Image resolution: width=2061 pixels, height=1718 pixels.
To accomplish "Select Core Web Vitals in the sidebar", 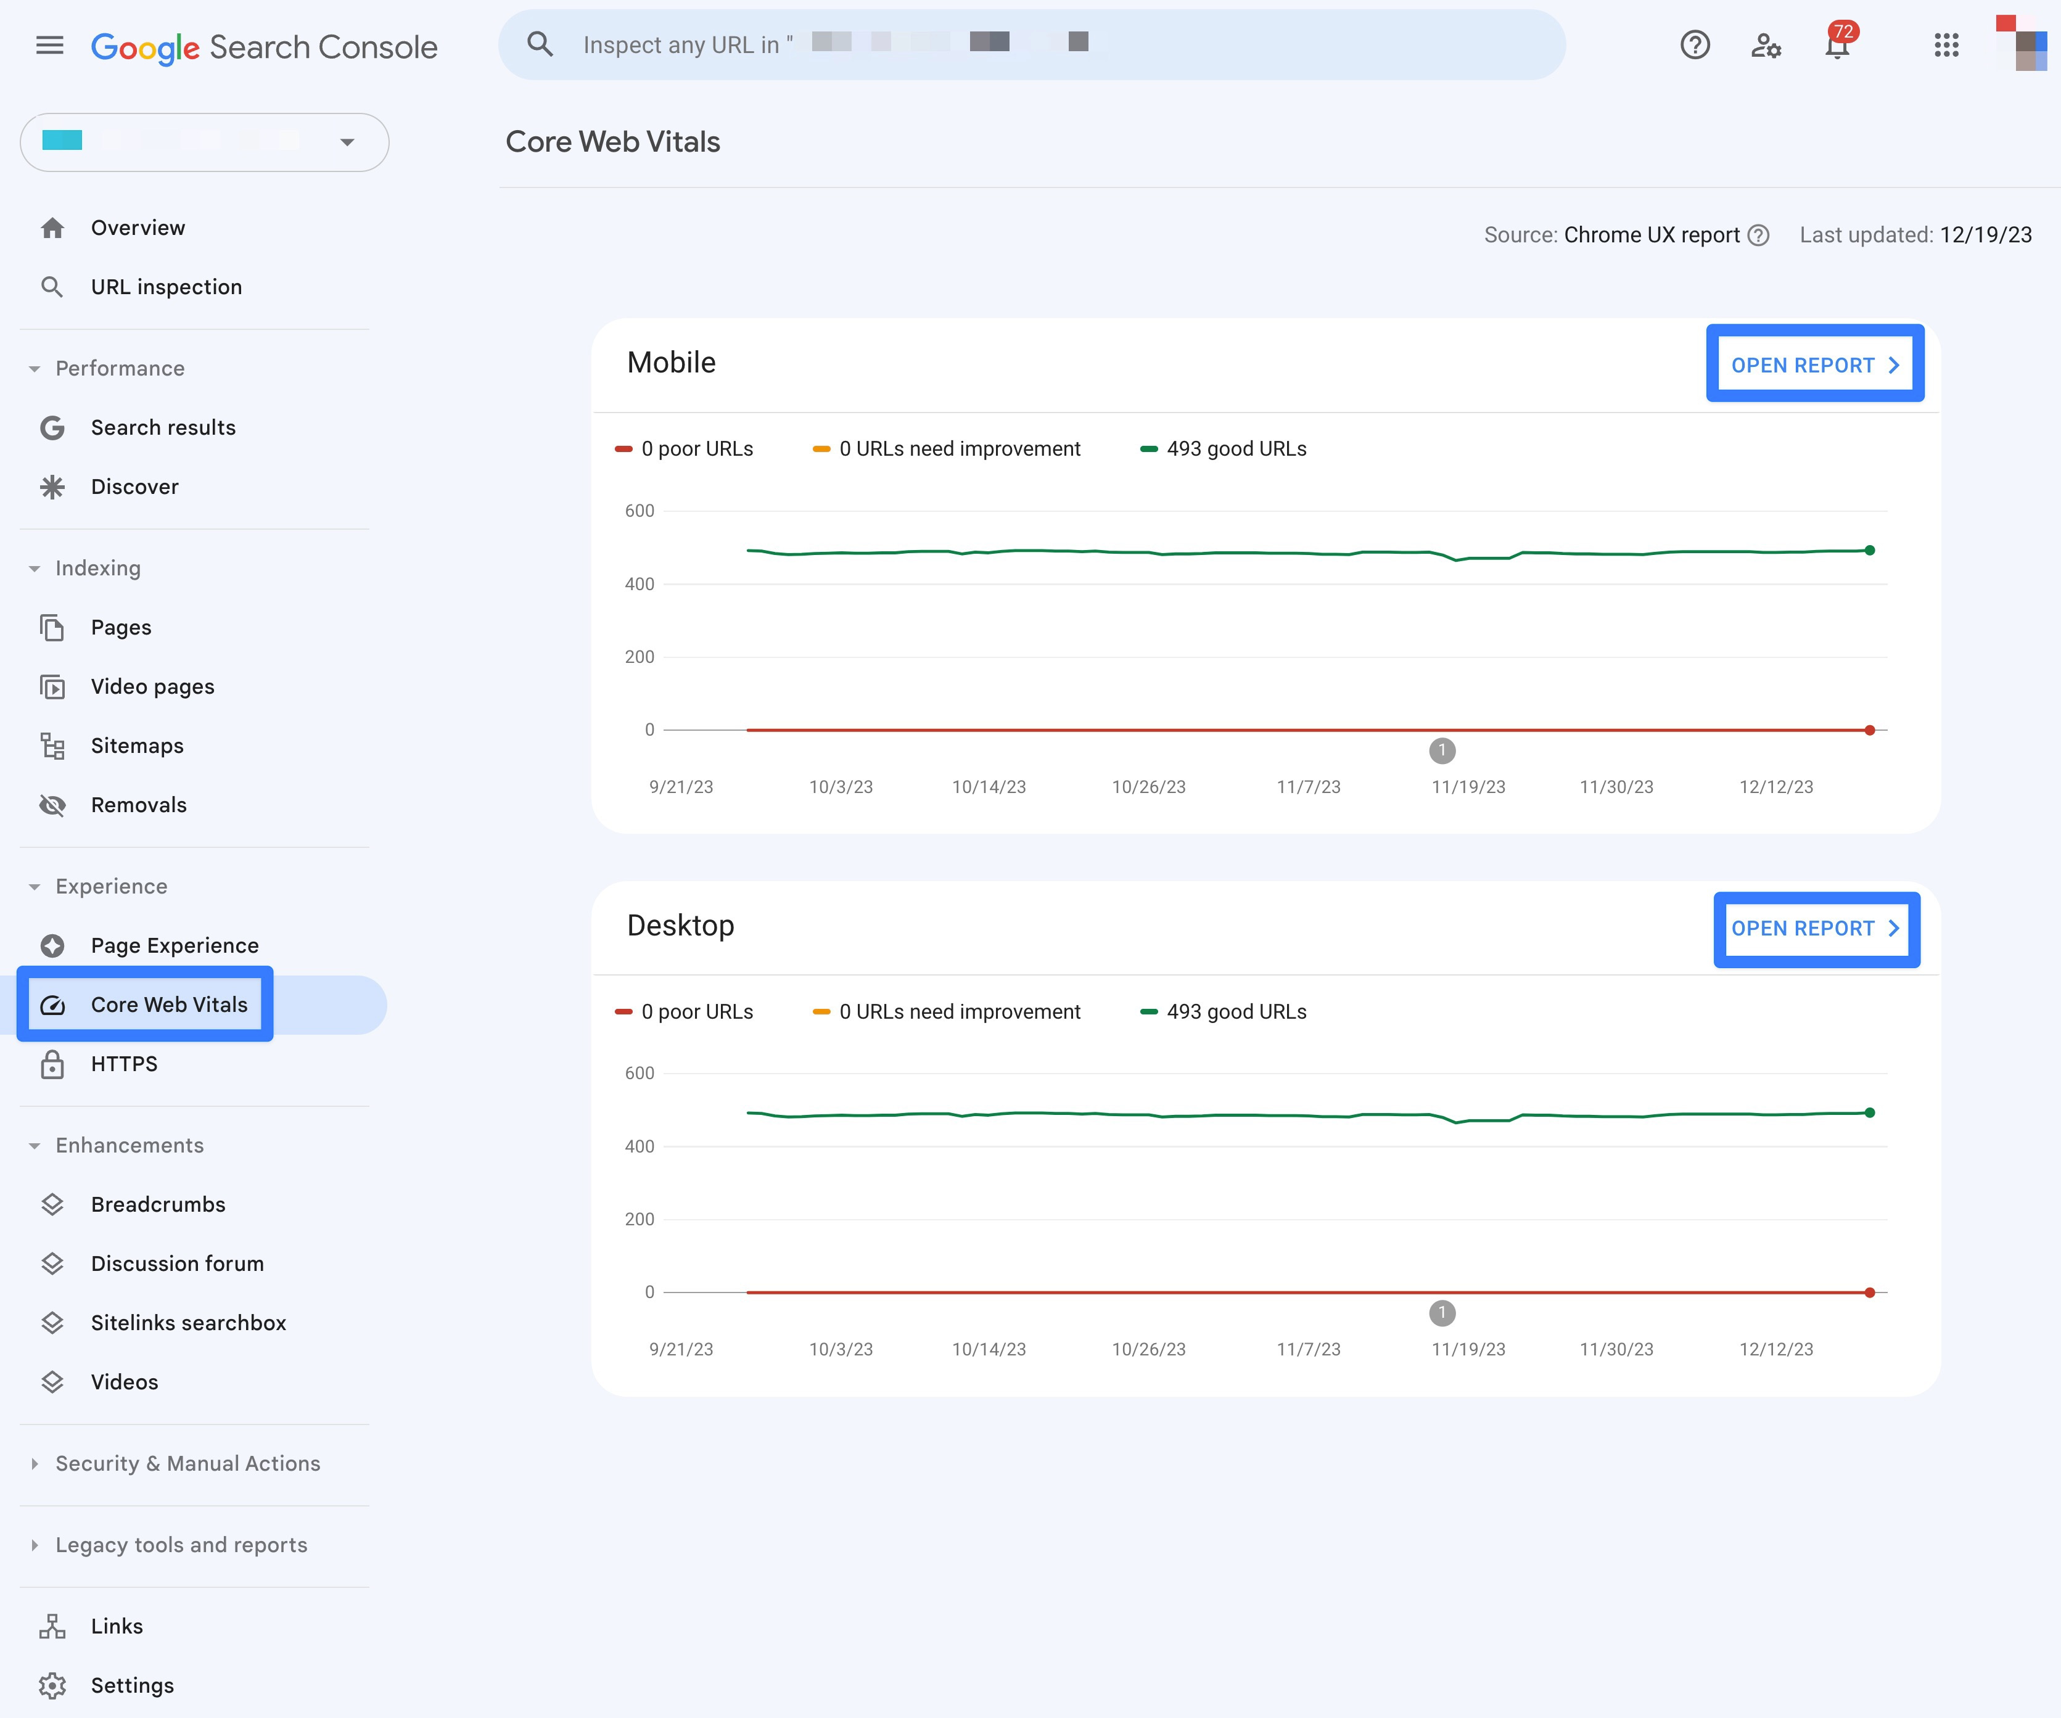I will pos(169,1004).
